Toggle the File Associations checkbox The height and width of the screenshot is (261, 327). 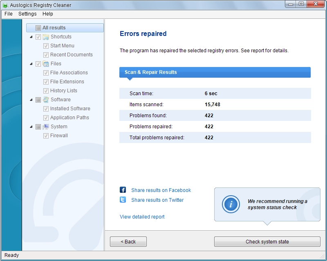pyautogui.click(x=46, y=73)
